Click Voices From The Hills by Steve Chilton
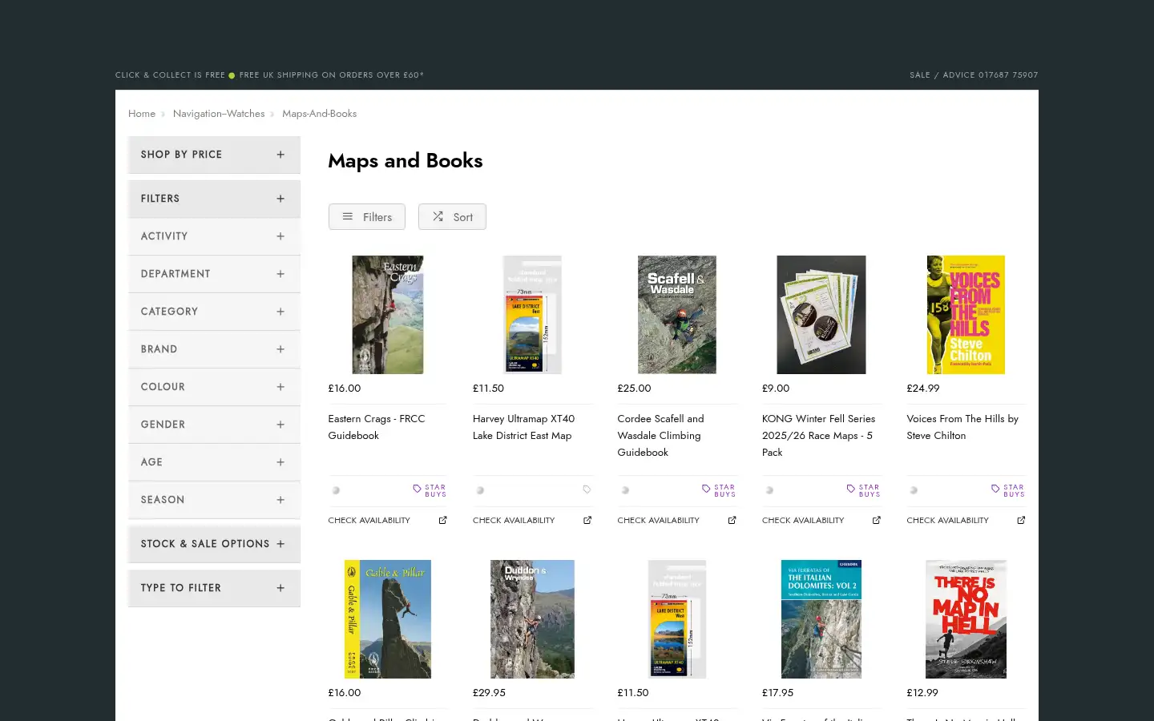The image size is (1154, 721). 962,427
